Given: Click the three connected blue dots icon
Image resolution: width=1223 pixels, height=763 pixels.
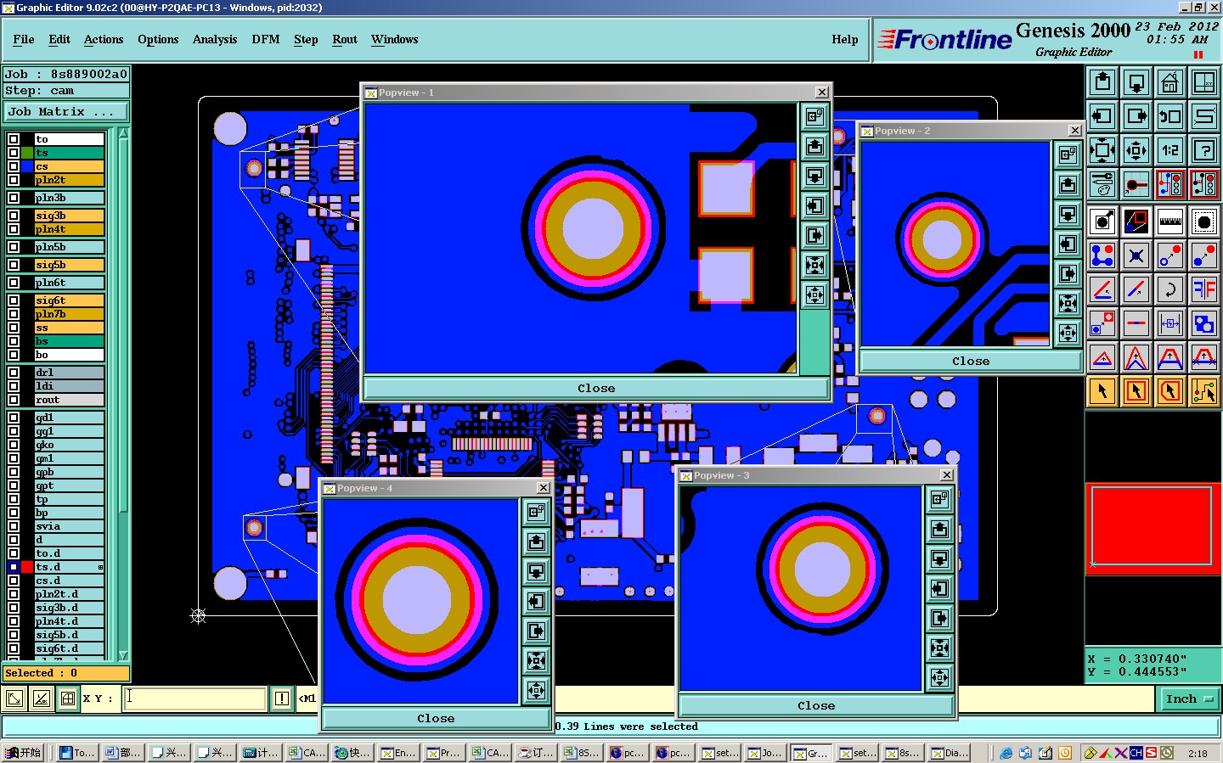Looking at the screenshot, I should pyautogui.click(x=1102, y=255).
